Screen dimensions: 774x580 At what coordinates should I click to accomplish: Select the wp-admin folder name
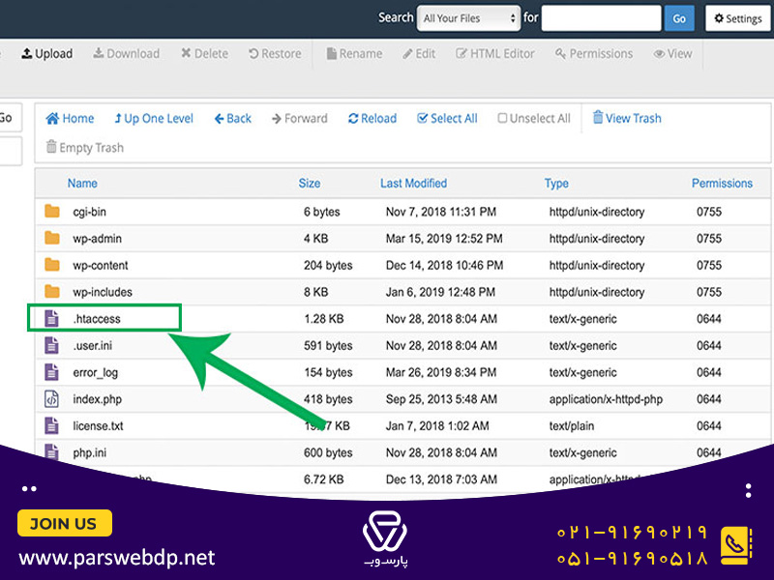click(x=98, y=239)
